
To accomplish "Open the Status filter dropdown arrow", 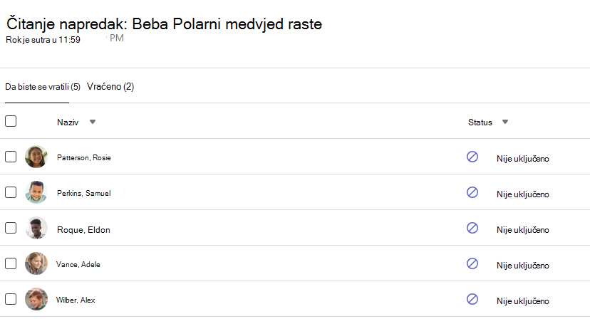I will click(x=505, y=122).
